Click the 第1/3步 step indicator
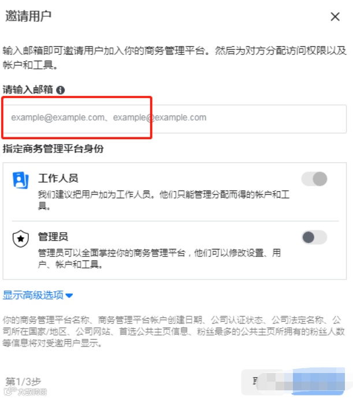353x399 pixels. pos(23,382)
